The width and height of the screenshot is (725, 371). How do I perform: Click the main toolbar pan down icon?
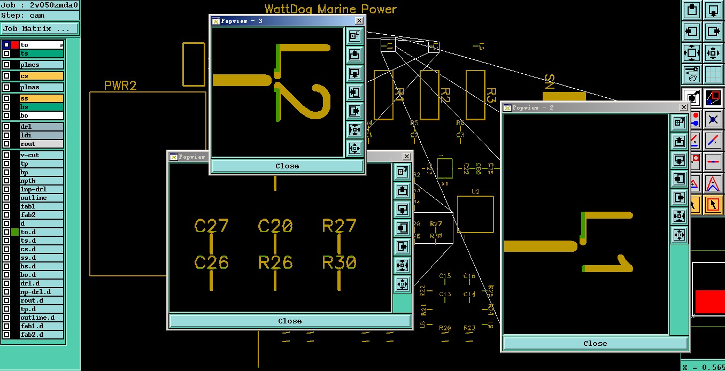pos(713,10)
